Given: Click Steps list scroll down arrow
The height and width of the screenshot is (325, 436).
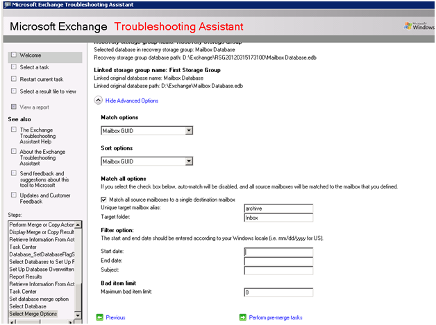Looking at the screenshot, I should (78, 315).
